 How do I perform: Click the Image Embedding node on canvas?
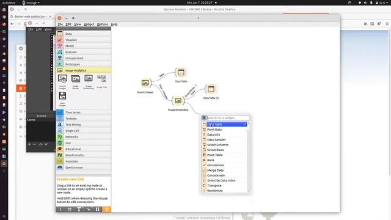pos(178,100)
